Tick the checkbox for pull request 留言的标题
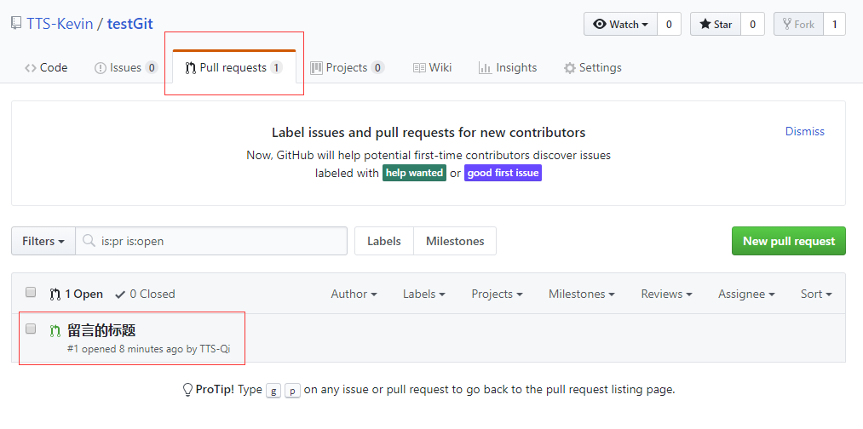Screen dimensions: 863x429 click(x=31, y=329)
